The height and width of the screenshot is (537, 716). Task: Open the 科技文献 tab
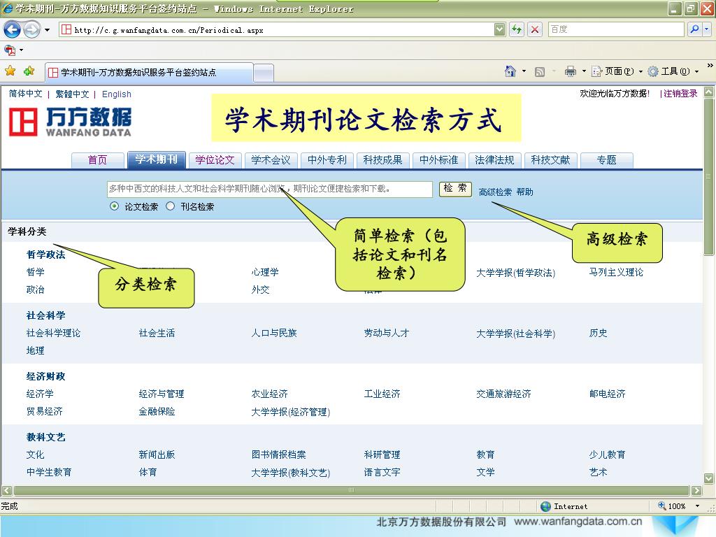(x=551, y=160)
